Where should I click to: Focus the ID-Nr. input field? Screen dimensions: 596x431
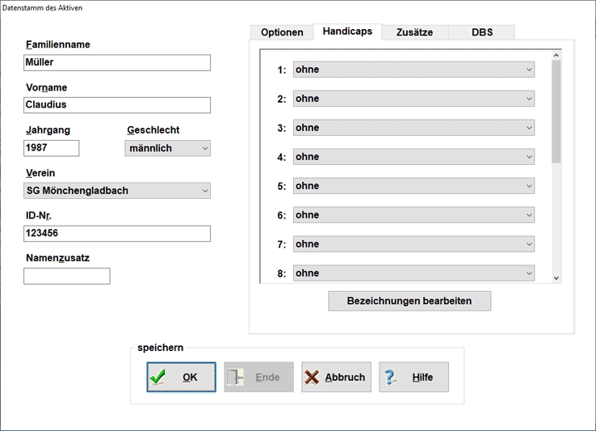tap(117, 234)
